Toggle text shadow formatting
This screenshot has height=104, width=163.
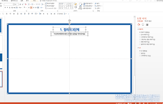coord(12,8)
